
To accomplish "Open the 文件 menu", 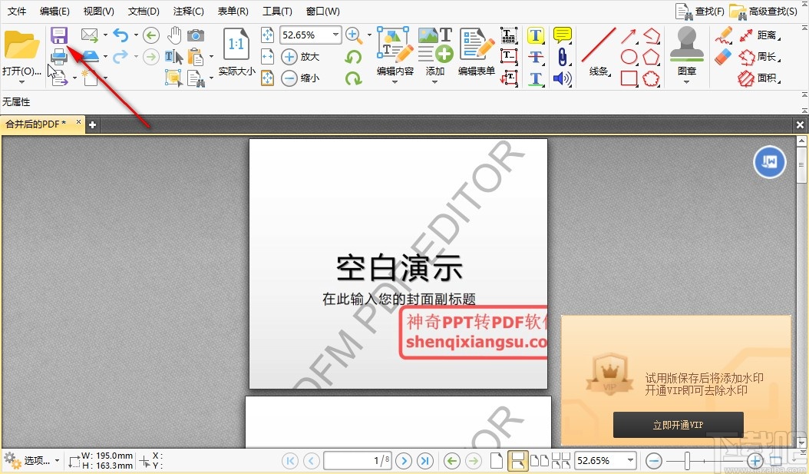I will click(x=17, y=11).
